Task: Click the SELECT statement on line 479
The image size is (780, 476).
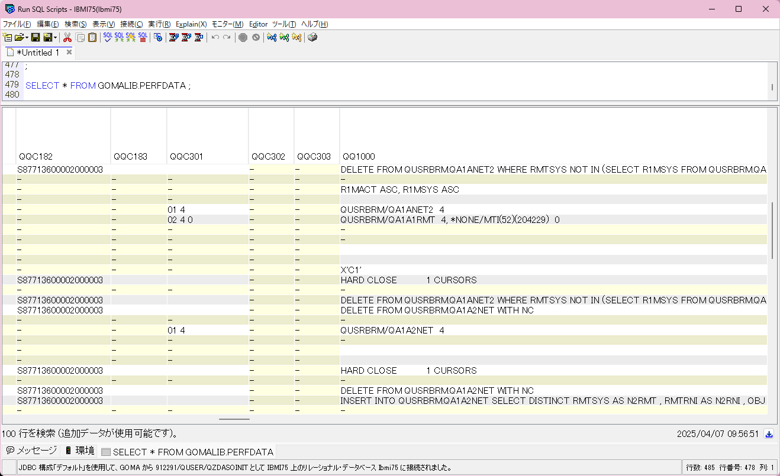Action: (x=108, y=86)
